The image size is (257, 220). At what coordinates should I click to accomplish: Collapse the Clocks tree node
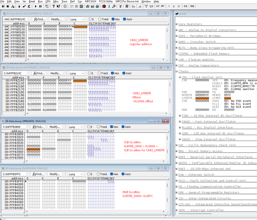(177, 71)
